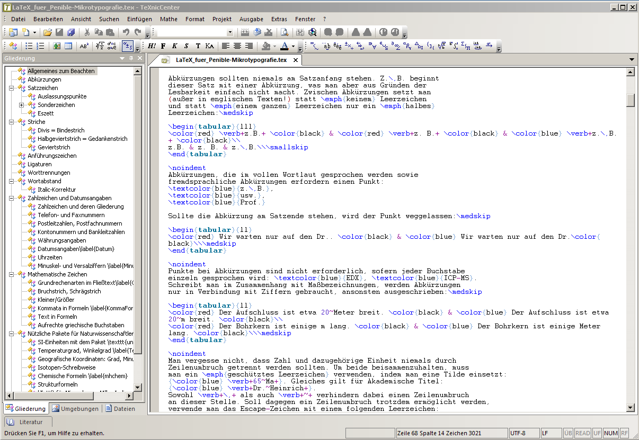Click the Undo arrow icon

tap(126, 32)
